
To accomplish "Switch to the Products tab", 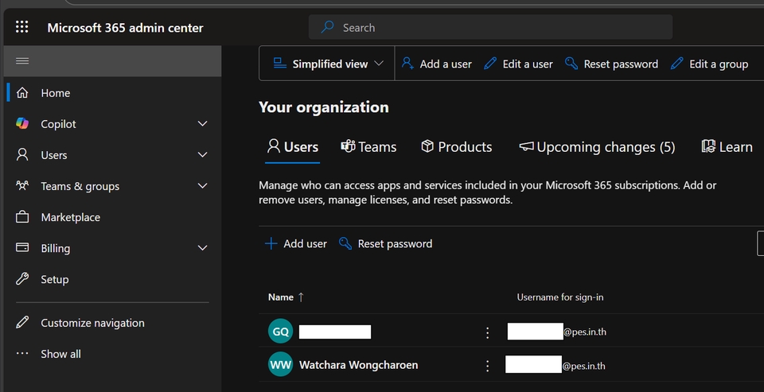I will coord(457,147).
